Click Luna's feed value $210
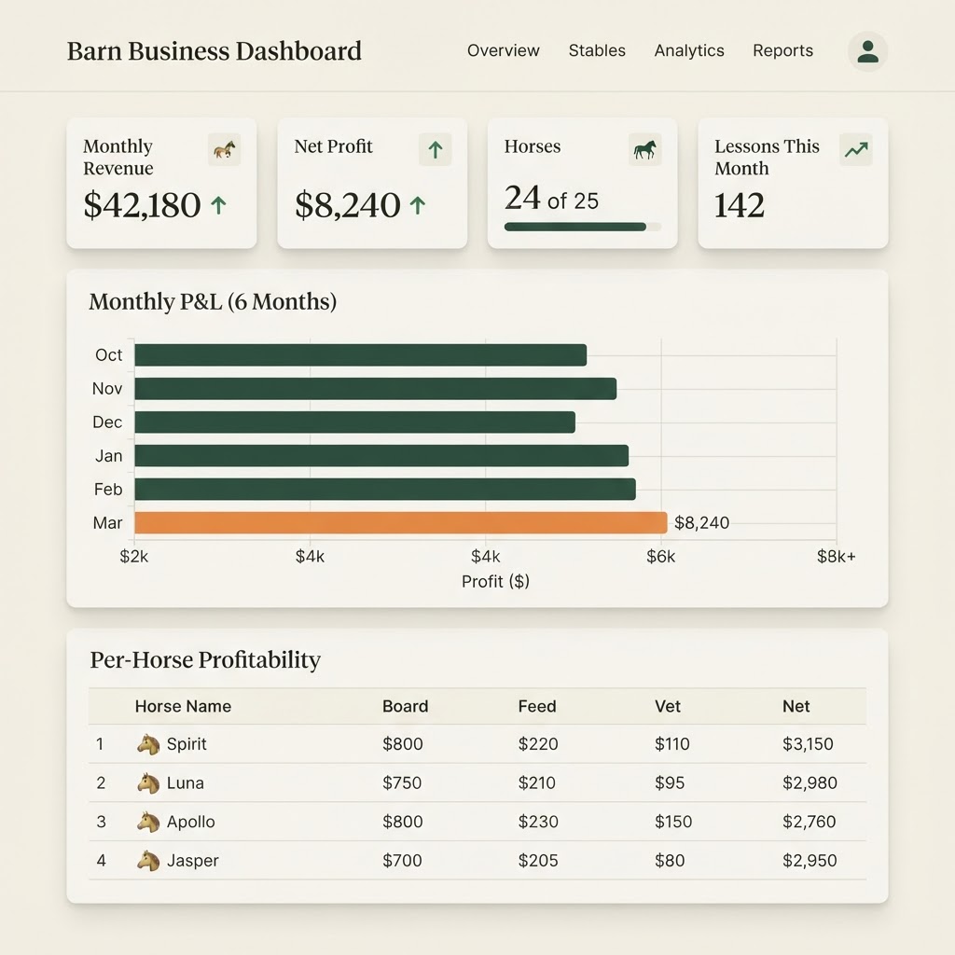Viewport: 955px width, 955px height. (536, 782)
